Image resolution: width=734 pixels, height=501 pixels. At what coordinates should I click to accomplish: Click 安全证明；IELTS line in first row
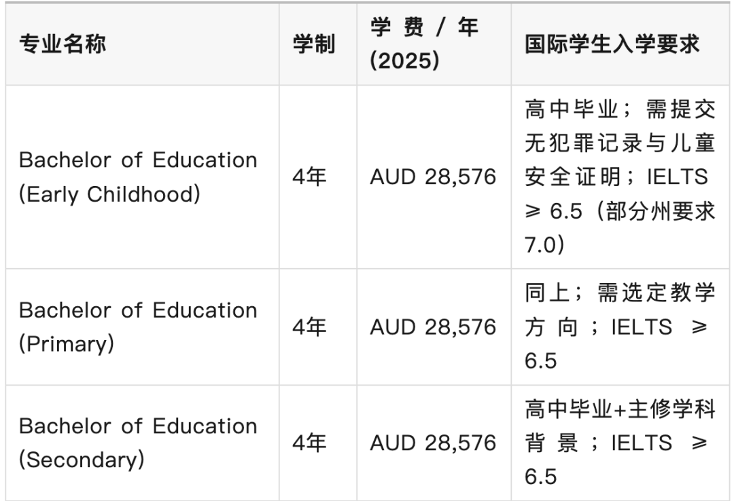coord(616,177)
